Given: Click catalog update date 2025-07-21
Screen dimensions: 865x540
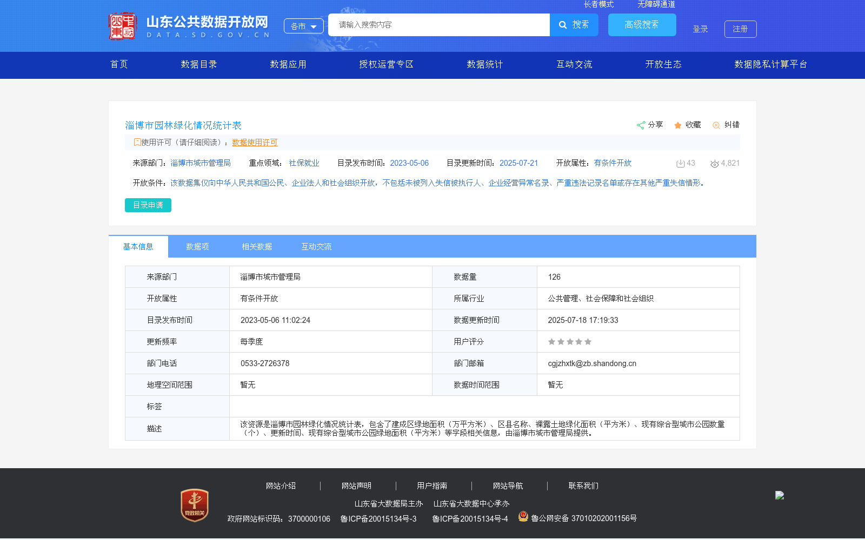Looking at the screenshot, I should click(519, 163).
